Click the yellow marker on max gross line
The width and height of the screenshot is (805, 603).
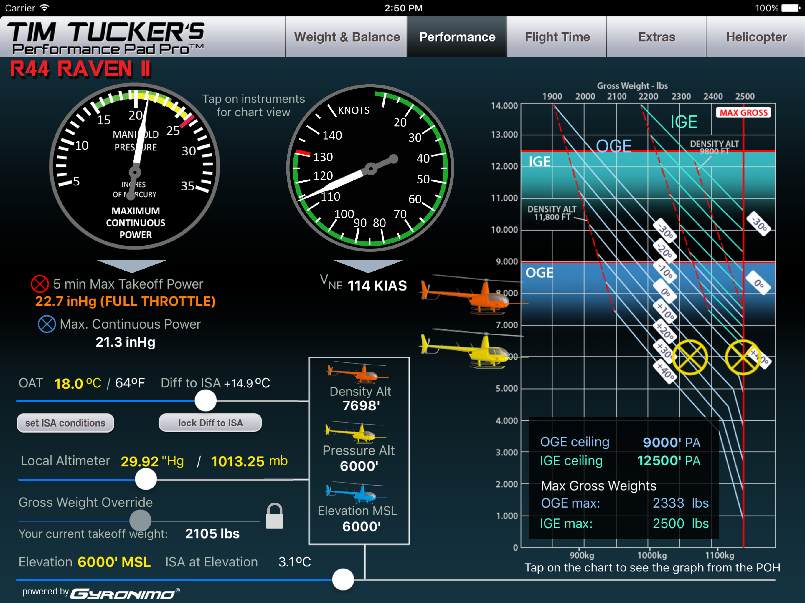(x=743, y=357)
